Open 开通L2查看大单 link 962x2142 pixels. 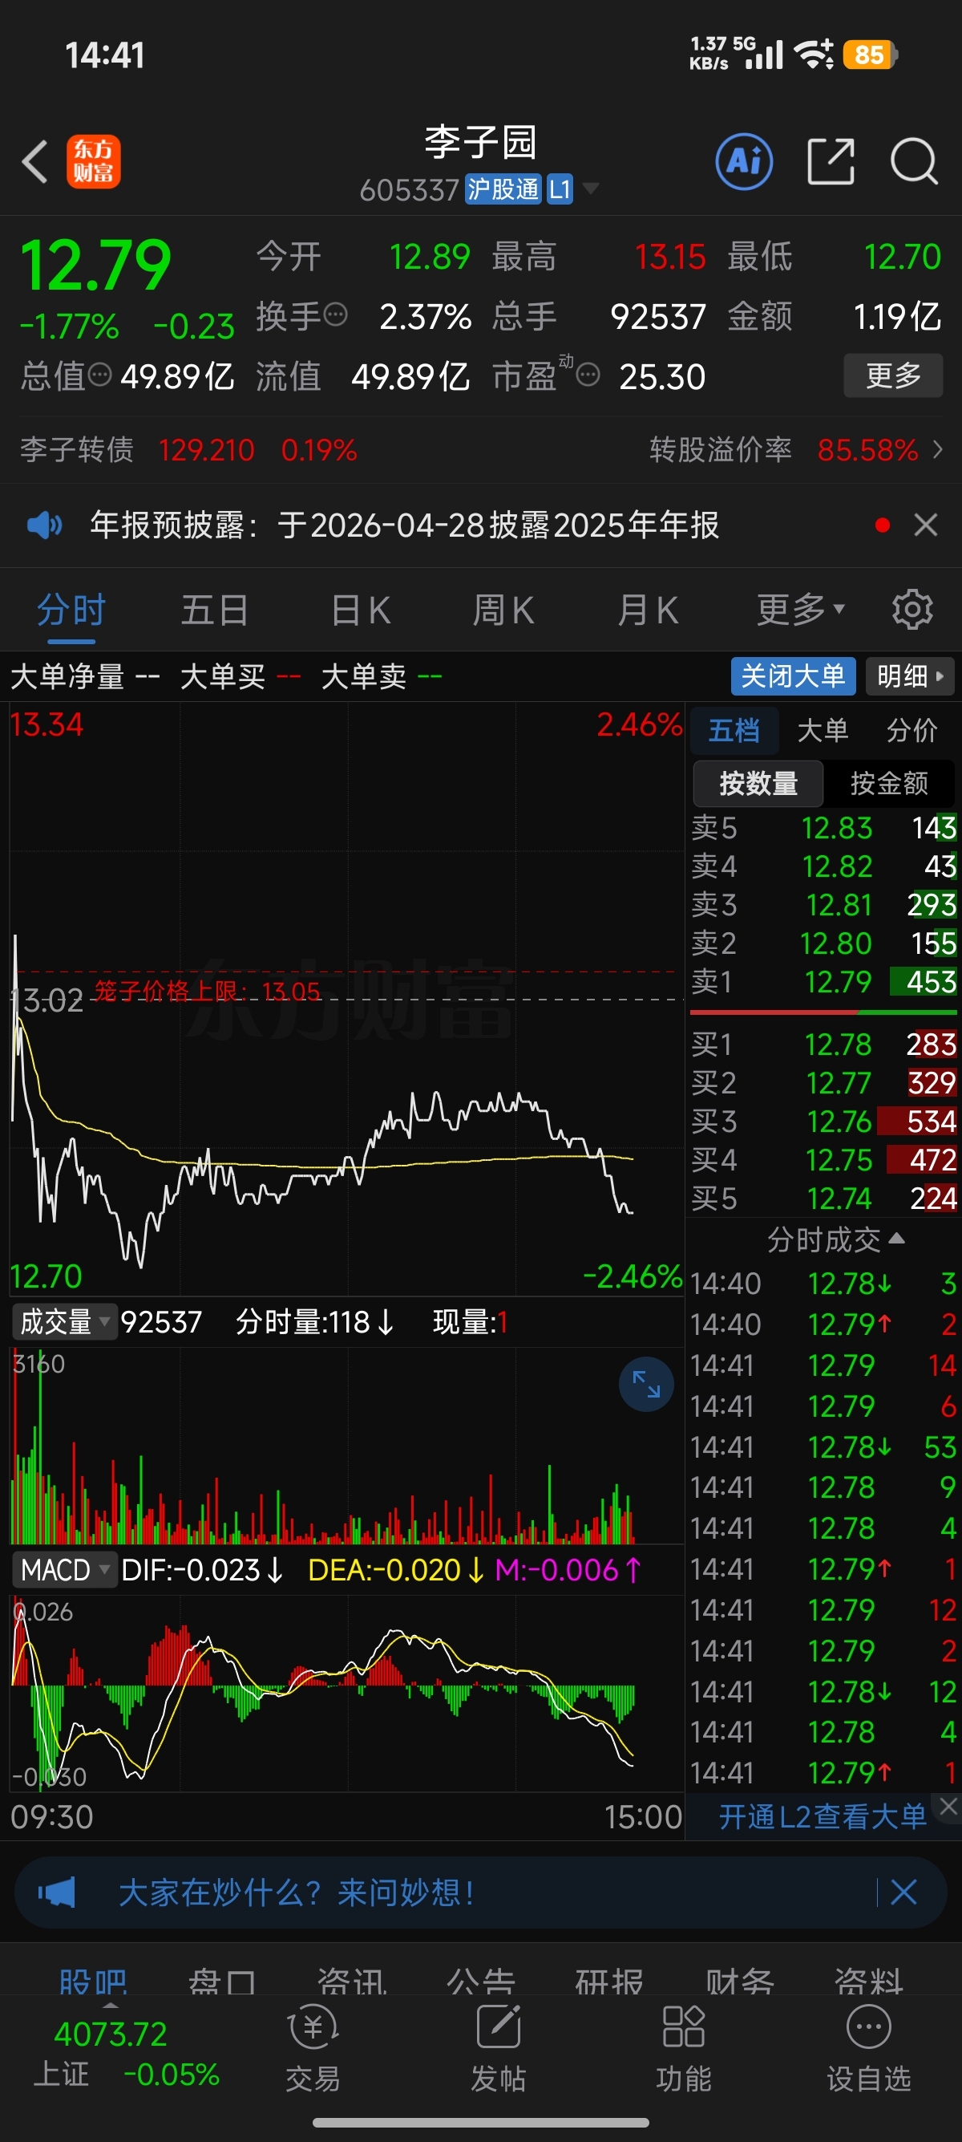[x=822, y=1816]
